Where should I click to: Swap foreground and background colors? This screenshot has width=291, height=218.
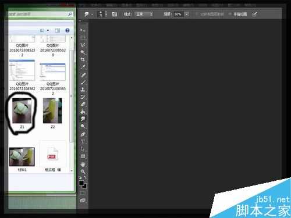click(86, 177)
